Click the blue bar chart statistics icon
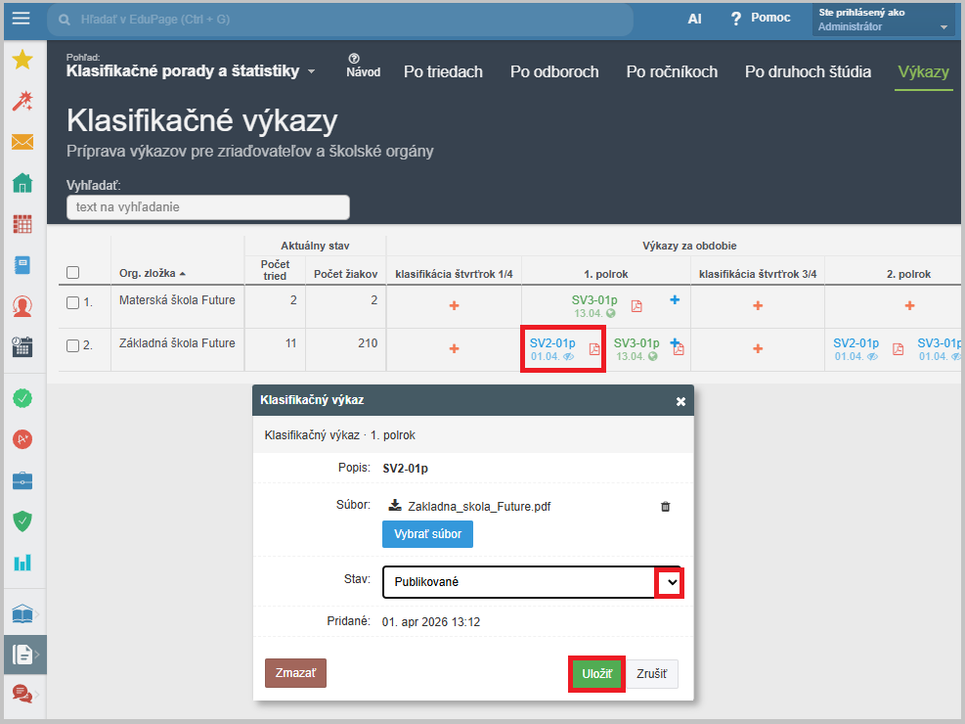965x724 pixels. pyautogui.click(x=22, y=563)
